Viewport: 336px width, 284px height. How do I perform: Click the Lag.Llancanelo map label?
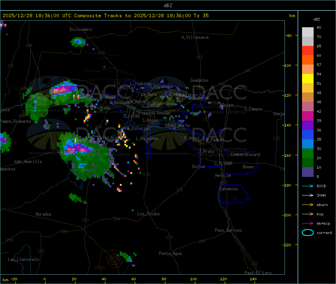24,259
